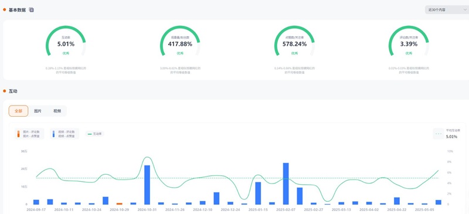Click the 2024-12-24 date label
The width and height of the screenshot is (469, 214).
[x=230, y=210]
